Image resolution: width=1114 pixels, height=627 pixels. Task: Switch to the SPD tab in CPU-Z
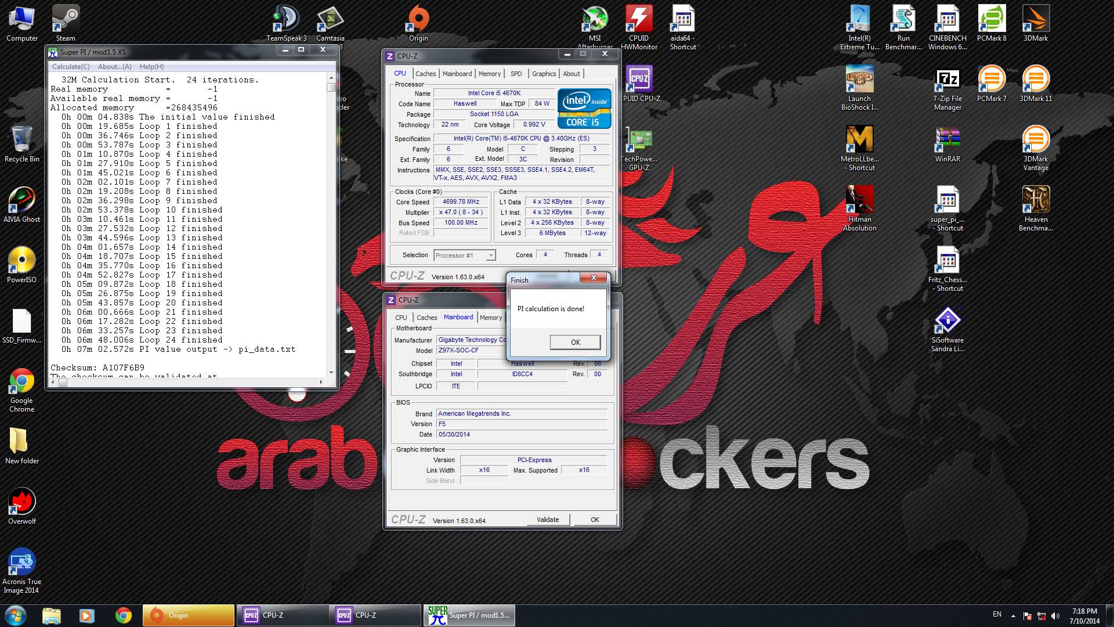point(516,74)
